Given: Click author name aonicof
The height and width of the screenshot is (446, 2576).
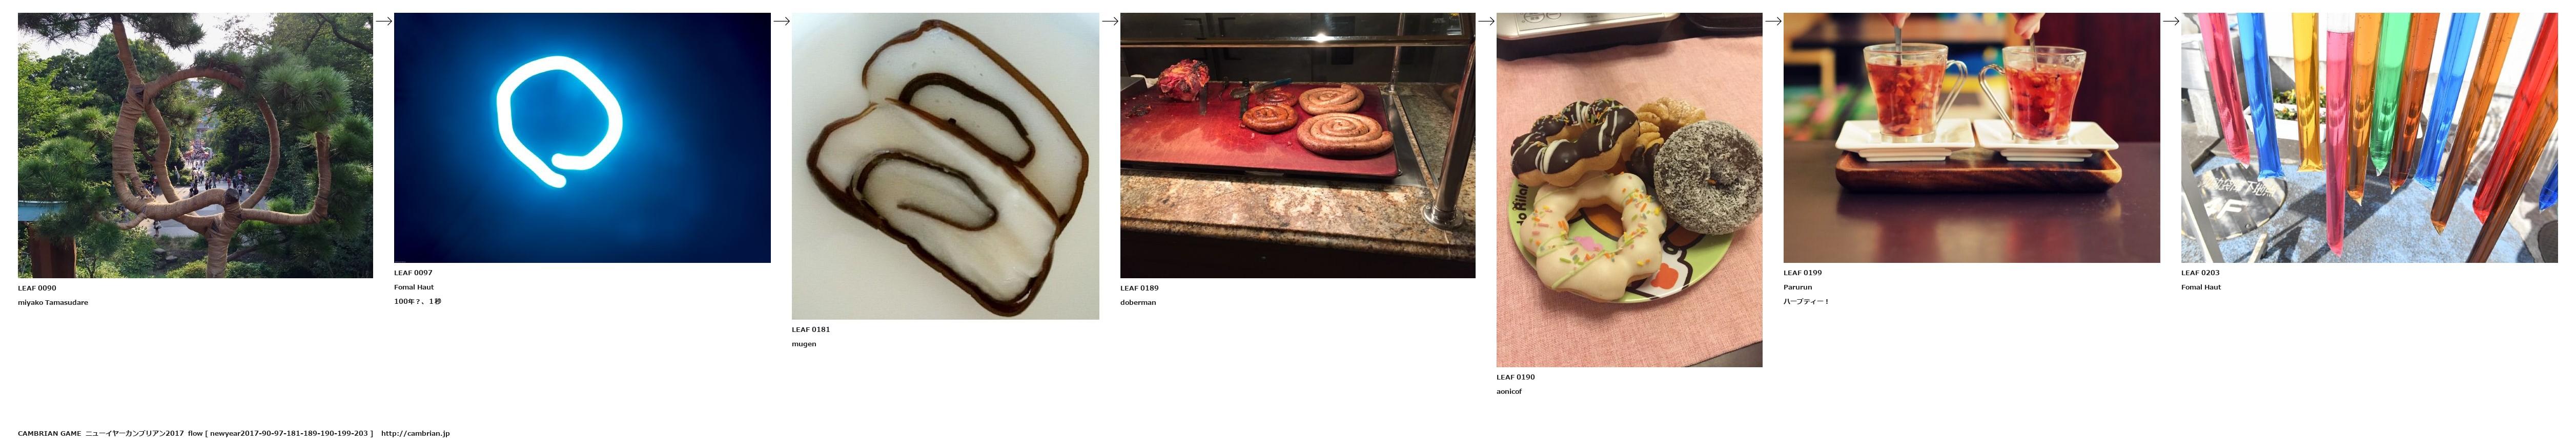Looking at the screenshot, I should pos(1509,391).
